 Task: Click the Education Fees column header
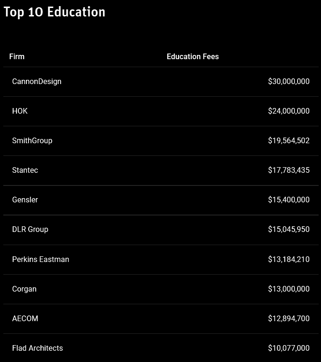pyautogui.click(x=193, y=56)
